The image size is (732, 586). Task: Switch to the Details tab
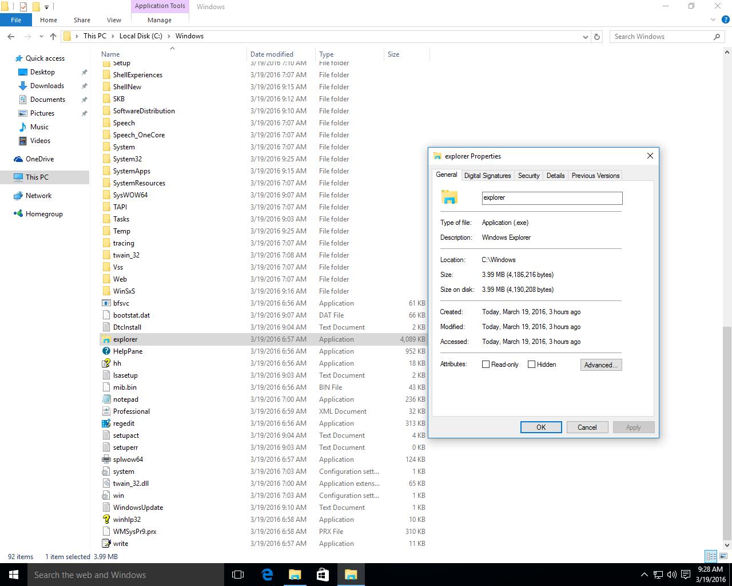tap(555, 176)
